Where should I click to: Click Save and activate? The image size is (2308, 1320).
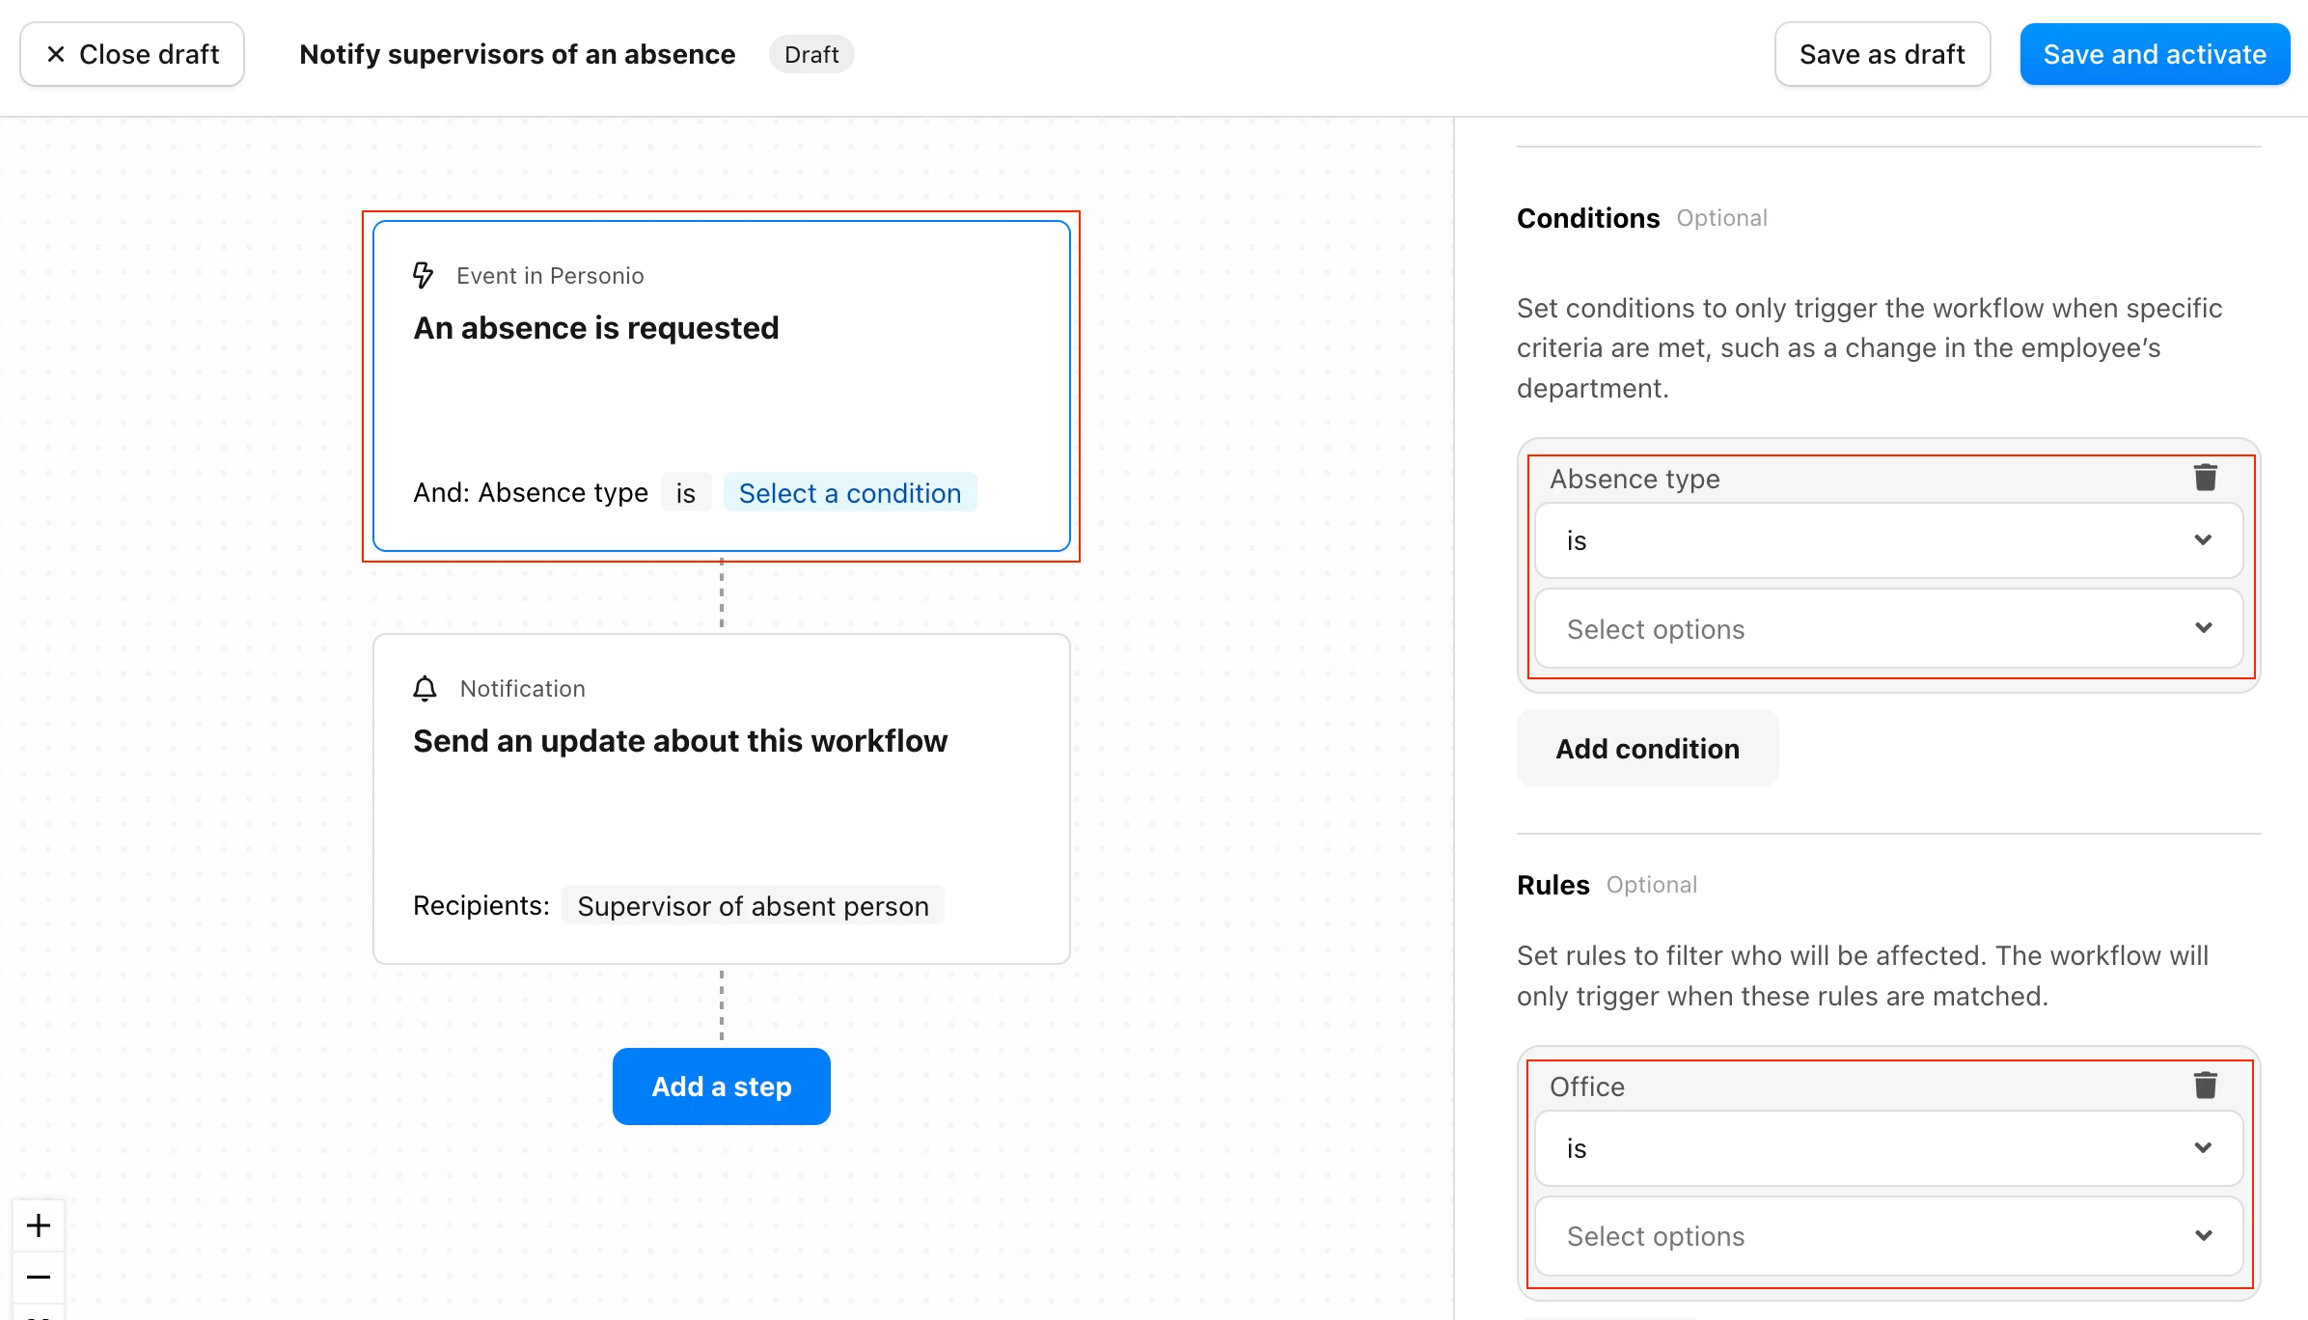click(x=2155, y=54)
